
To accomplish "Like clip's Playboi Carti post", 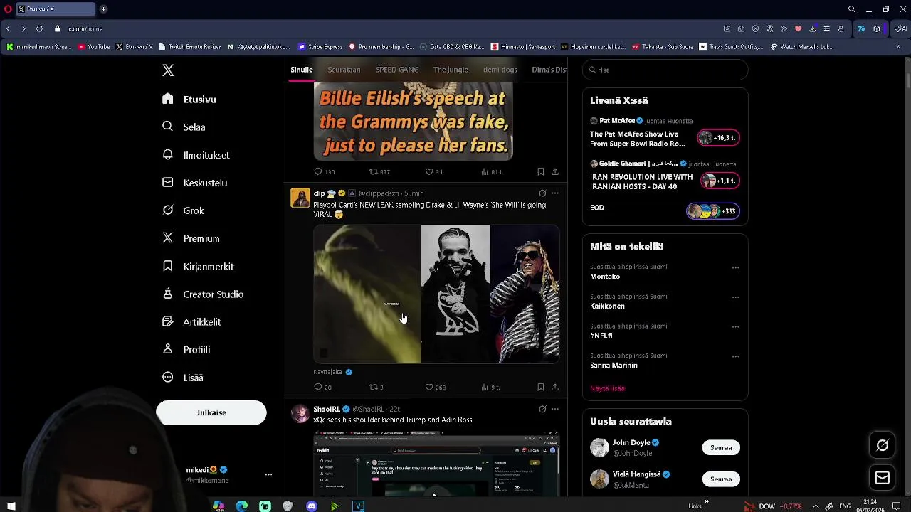I will [429, 387].
